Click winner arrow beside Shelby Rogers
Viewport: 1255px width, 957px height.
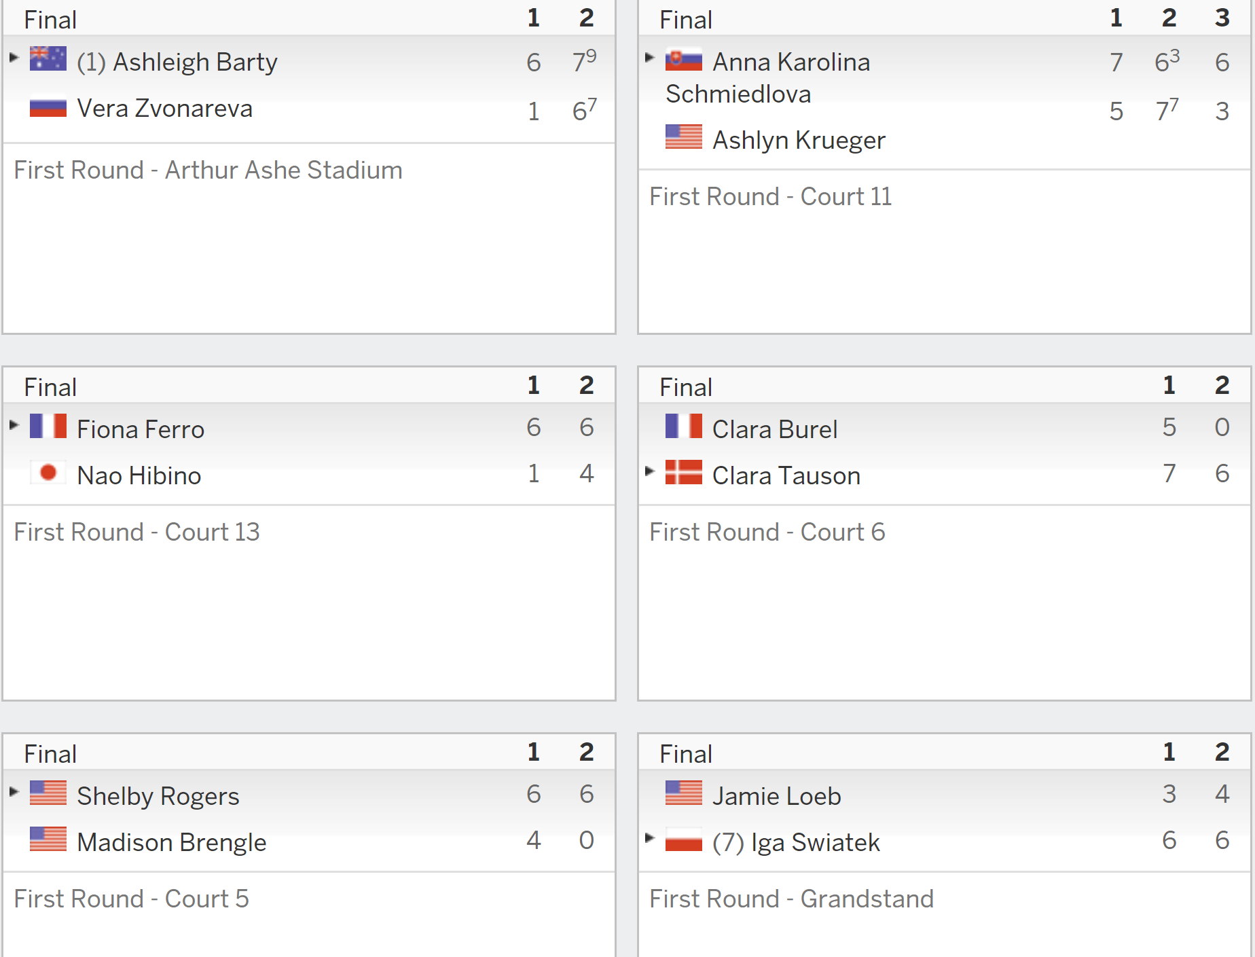[14, 791]
